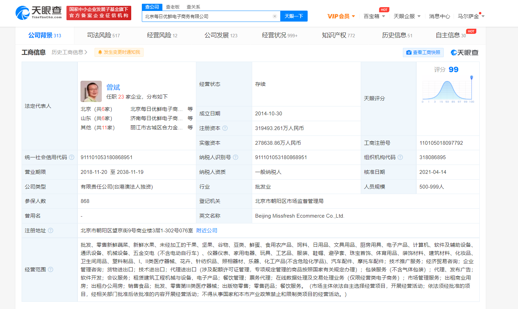The image size is (518, 309).
Task: Click English name Beijing Missfresh Ecommerce Co.,Ltd.
Action: [x=300, y=216]
